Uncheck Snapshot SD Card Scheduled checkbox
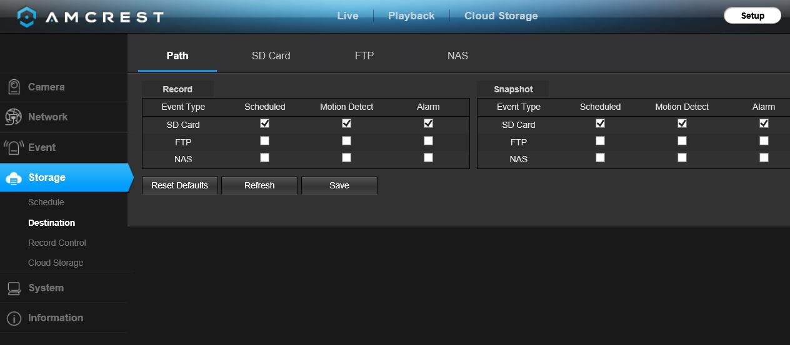The width and height of the screenshot is (790, 345). 601,124
